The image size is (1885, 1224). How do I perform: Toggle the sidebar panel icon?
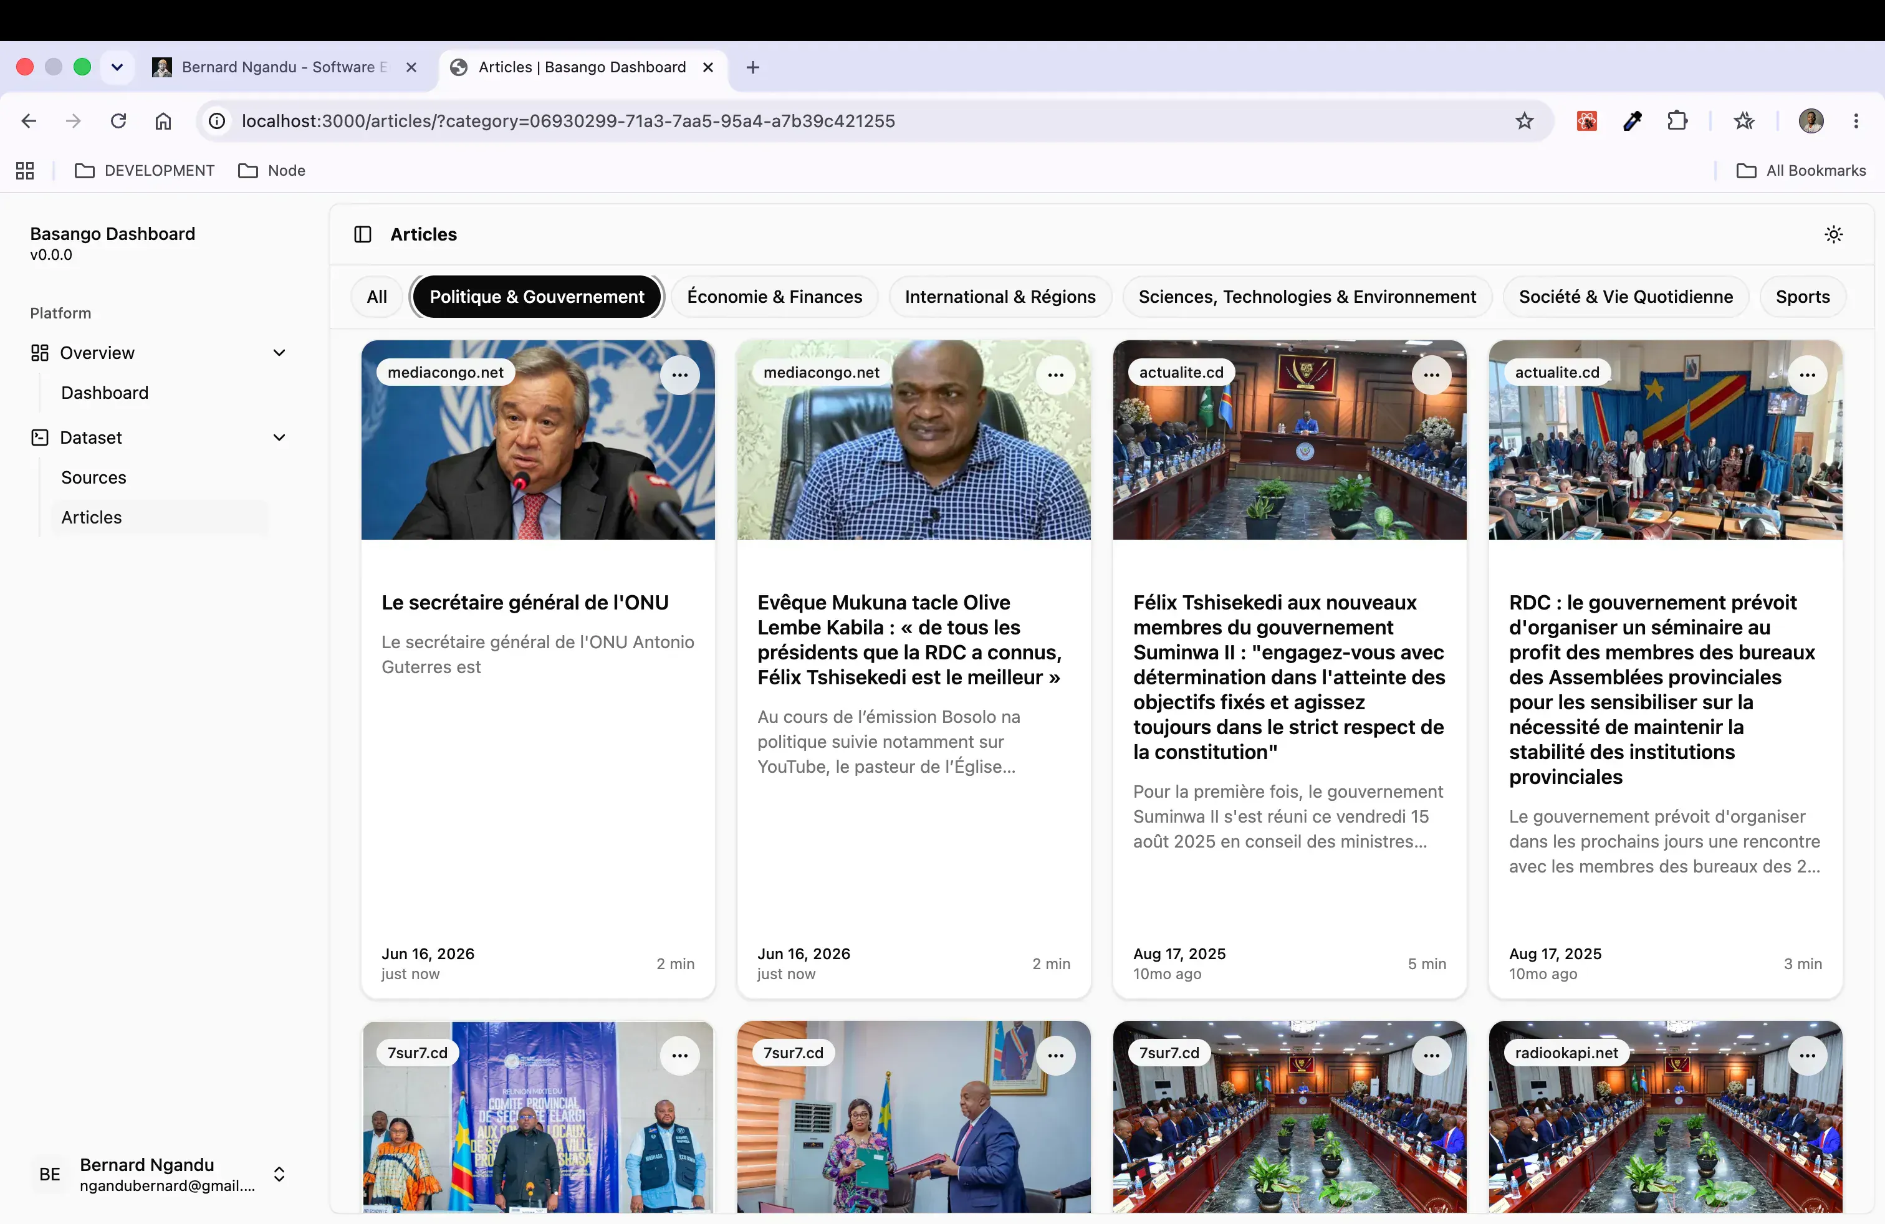(x=363, y=234)
